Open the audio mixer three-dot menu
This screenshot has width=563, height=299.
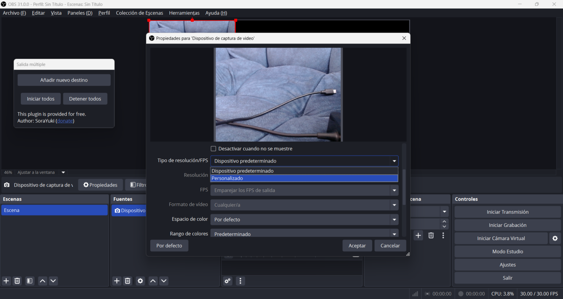pos(240,281)
